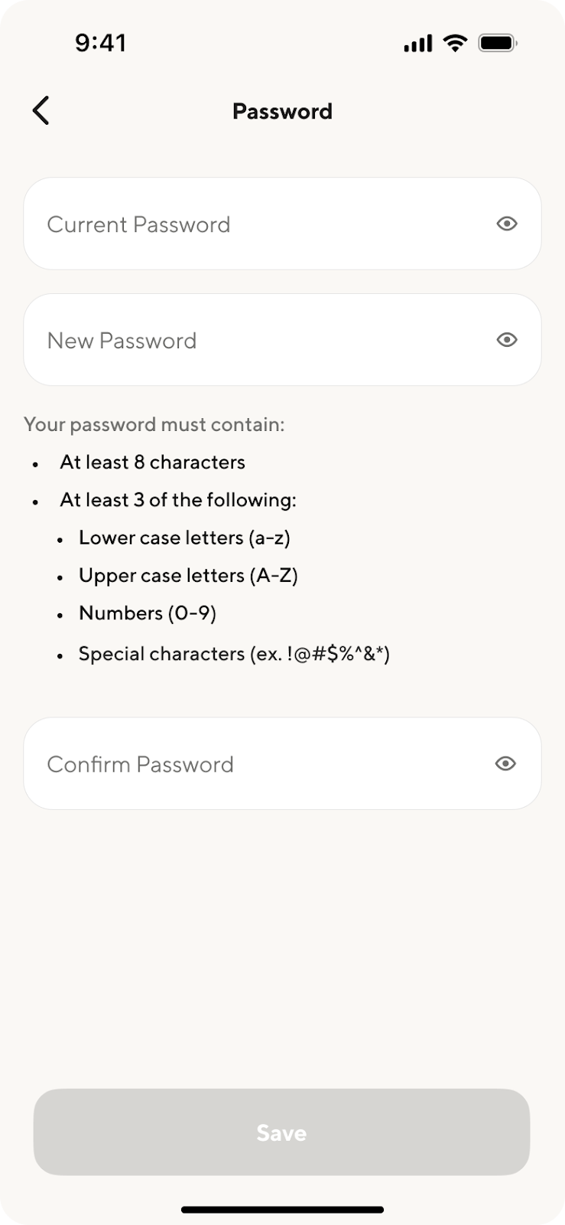Viewport: 565px width, 1225px height.
Task: Click into the New Password field
Action: 252,341
